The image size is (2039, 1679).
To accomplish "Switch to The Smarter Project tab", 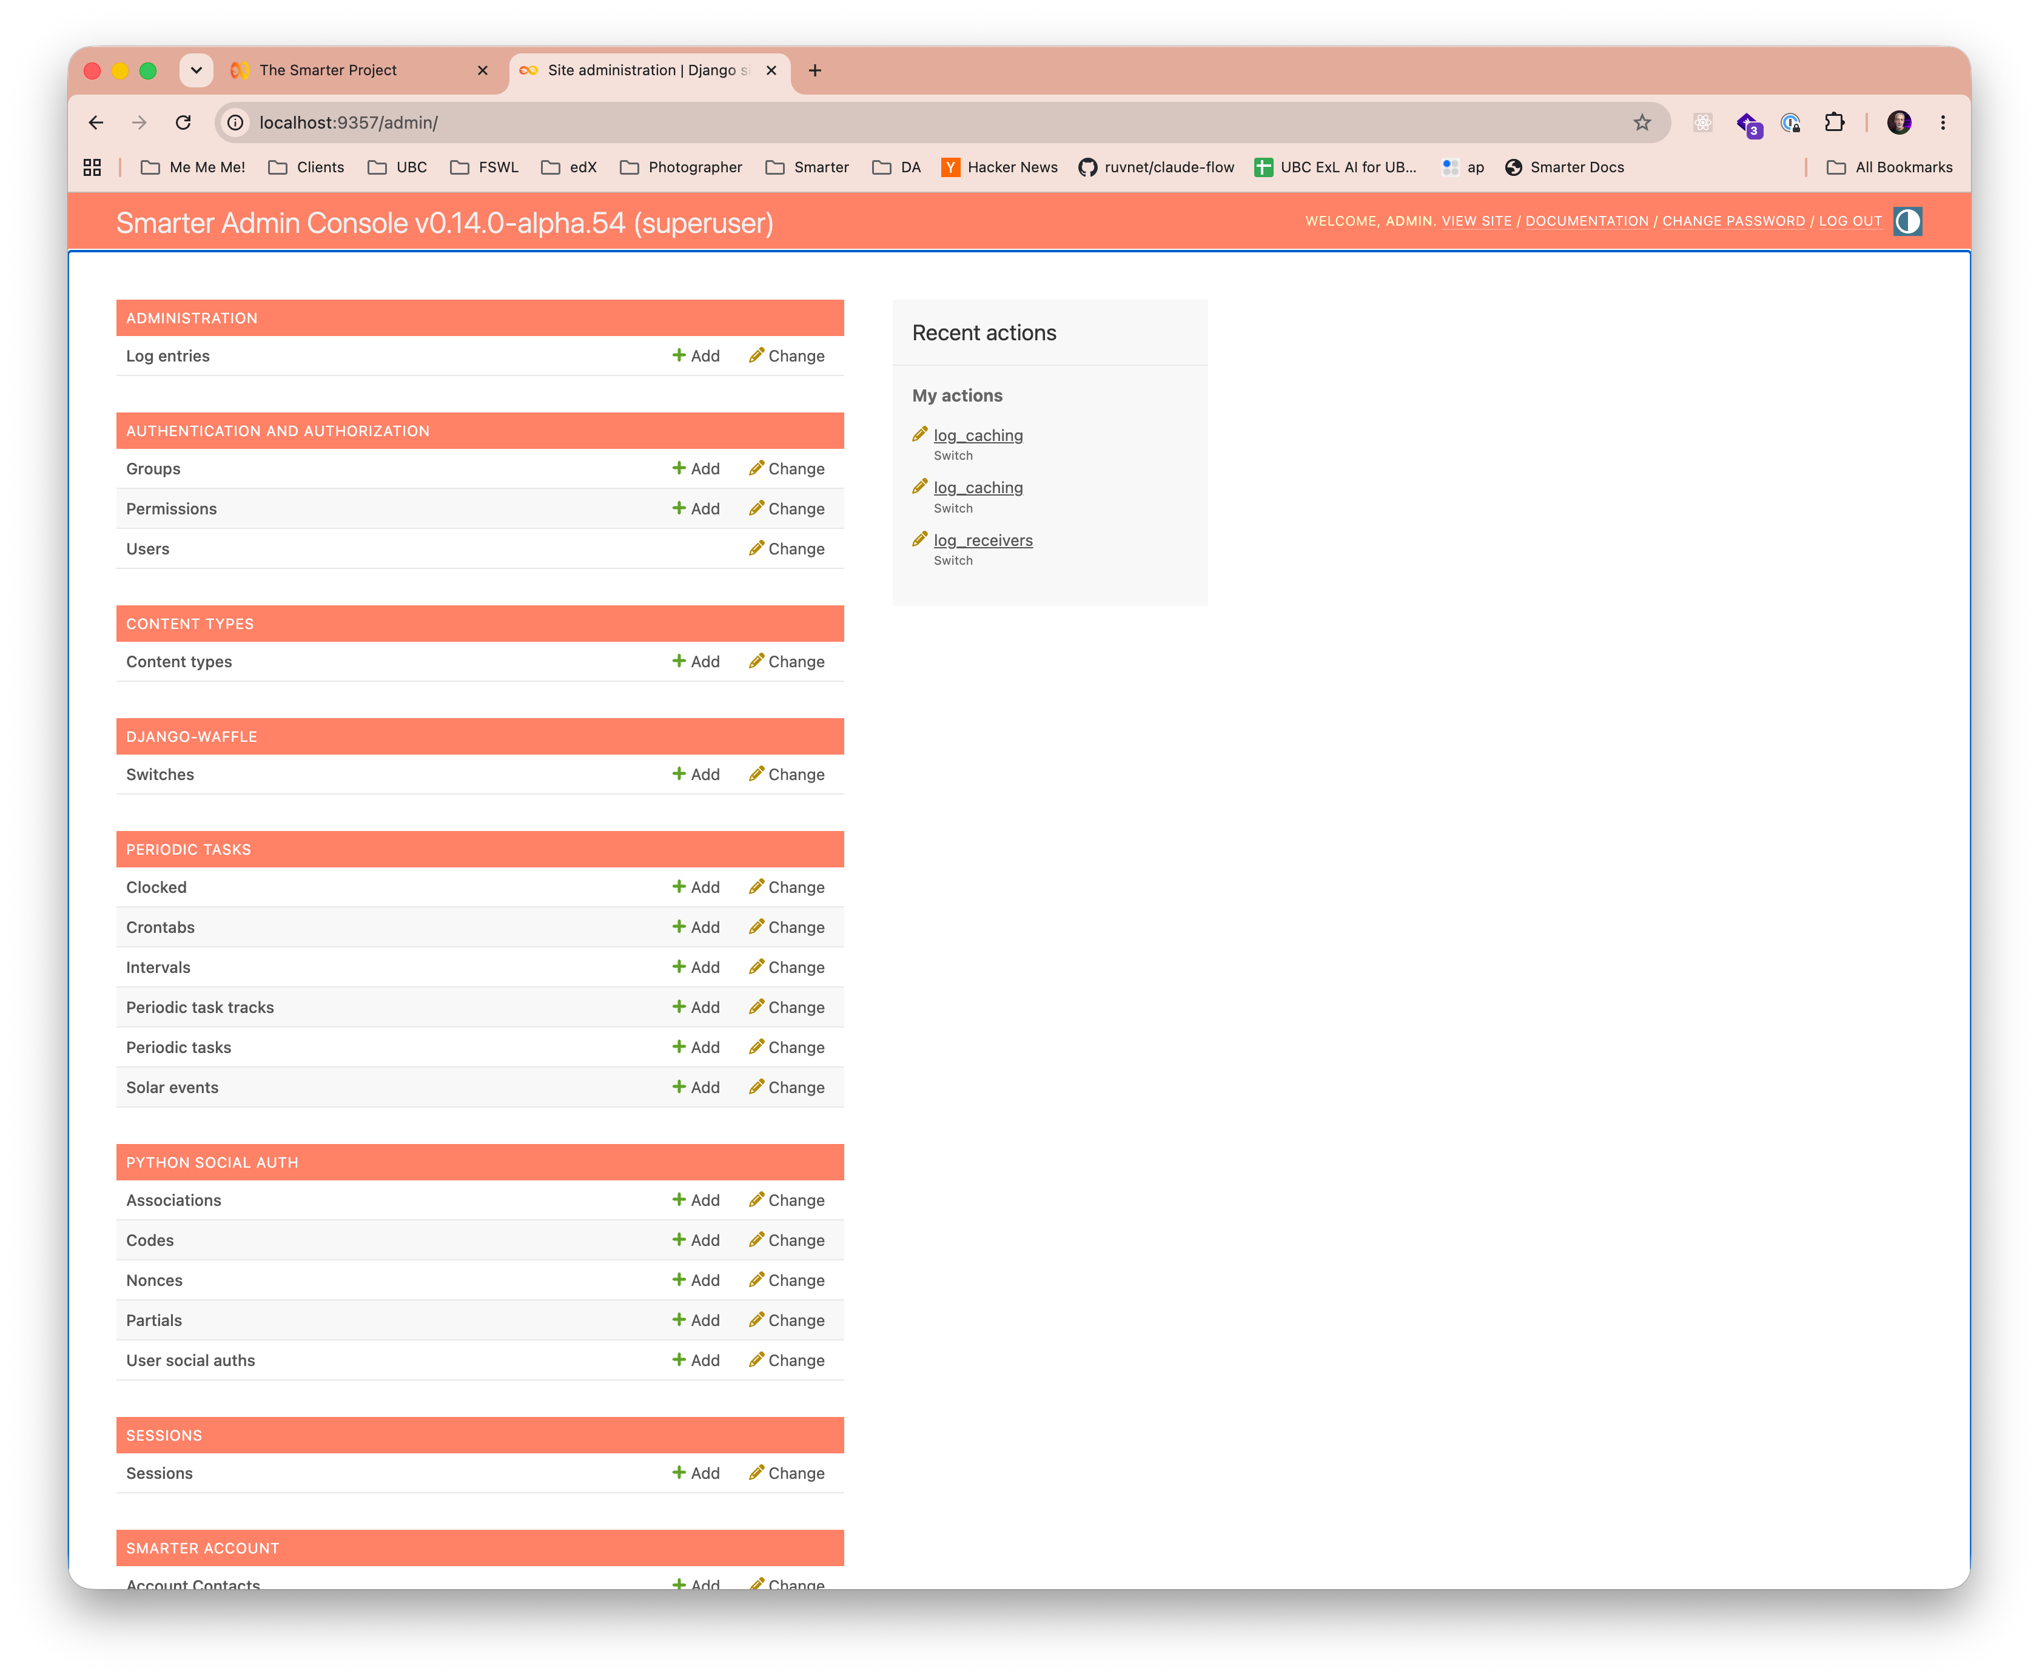I will pyautogui.click(x=358, y=70).
